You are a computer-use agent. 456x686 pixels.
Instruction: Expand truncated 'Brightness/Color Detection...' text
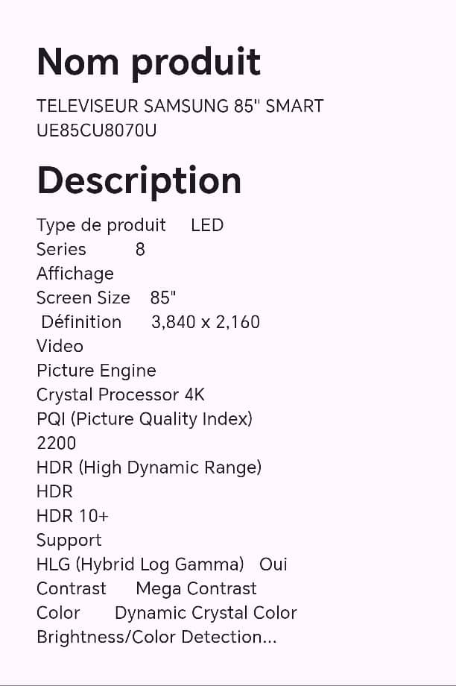(x=157, y=638)
